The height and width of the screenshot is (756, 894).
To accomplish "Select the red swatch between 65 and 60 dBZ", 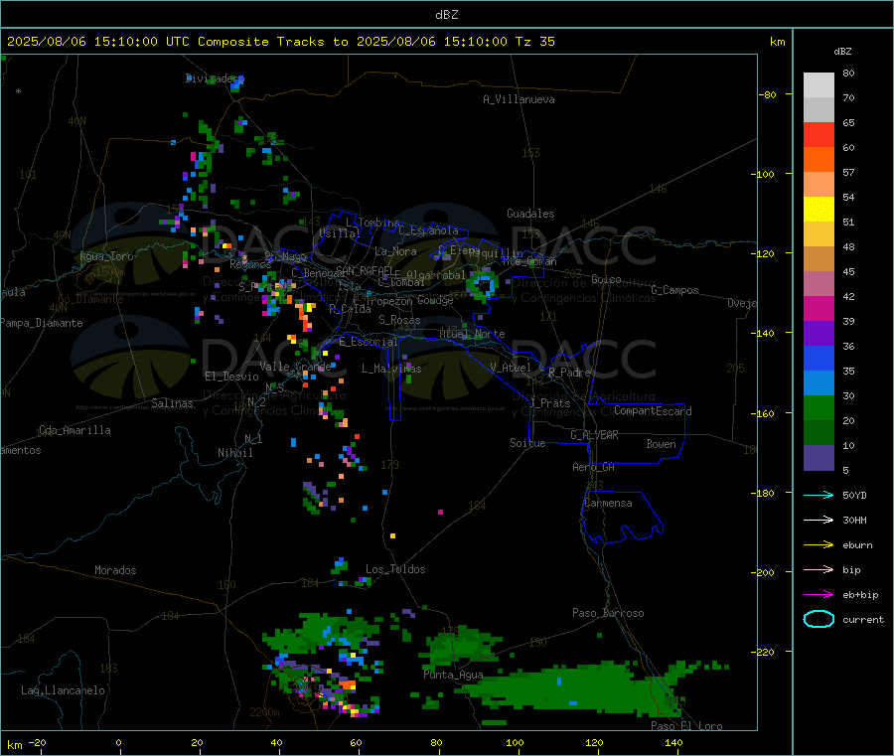I will coord(819,134).
